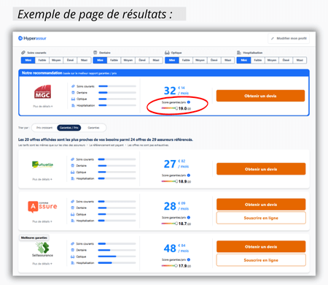Click Souscrire en ligne for Selfassurance
The width and height of the screenshot is (328, 285).
[261, 260]
